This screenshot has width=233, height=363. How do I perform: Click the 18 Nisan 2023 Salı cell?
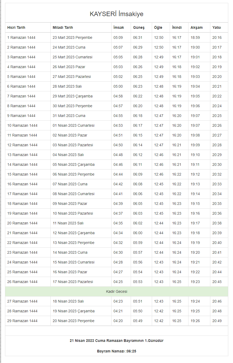point(68,301)
